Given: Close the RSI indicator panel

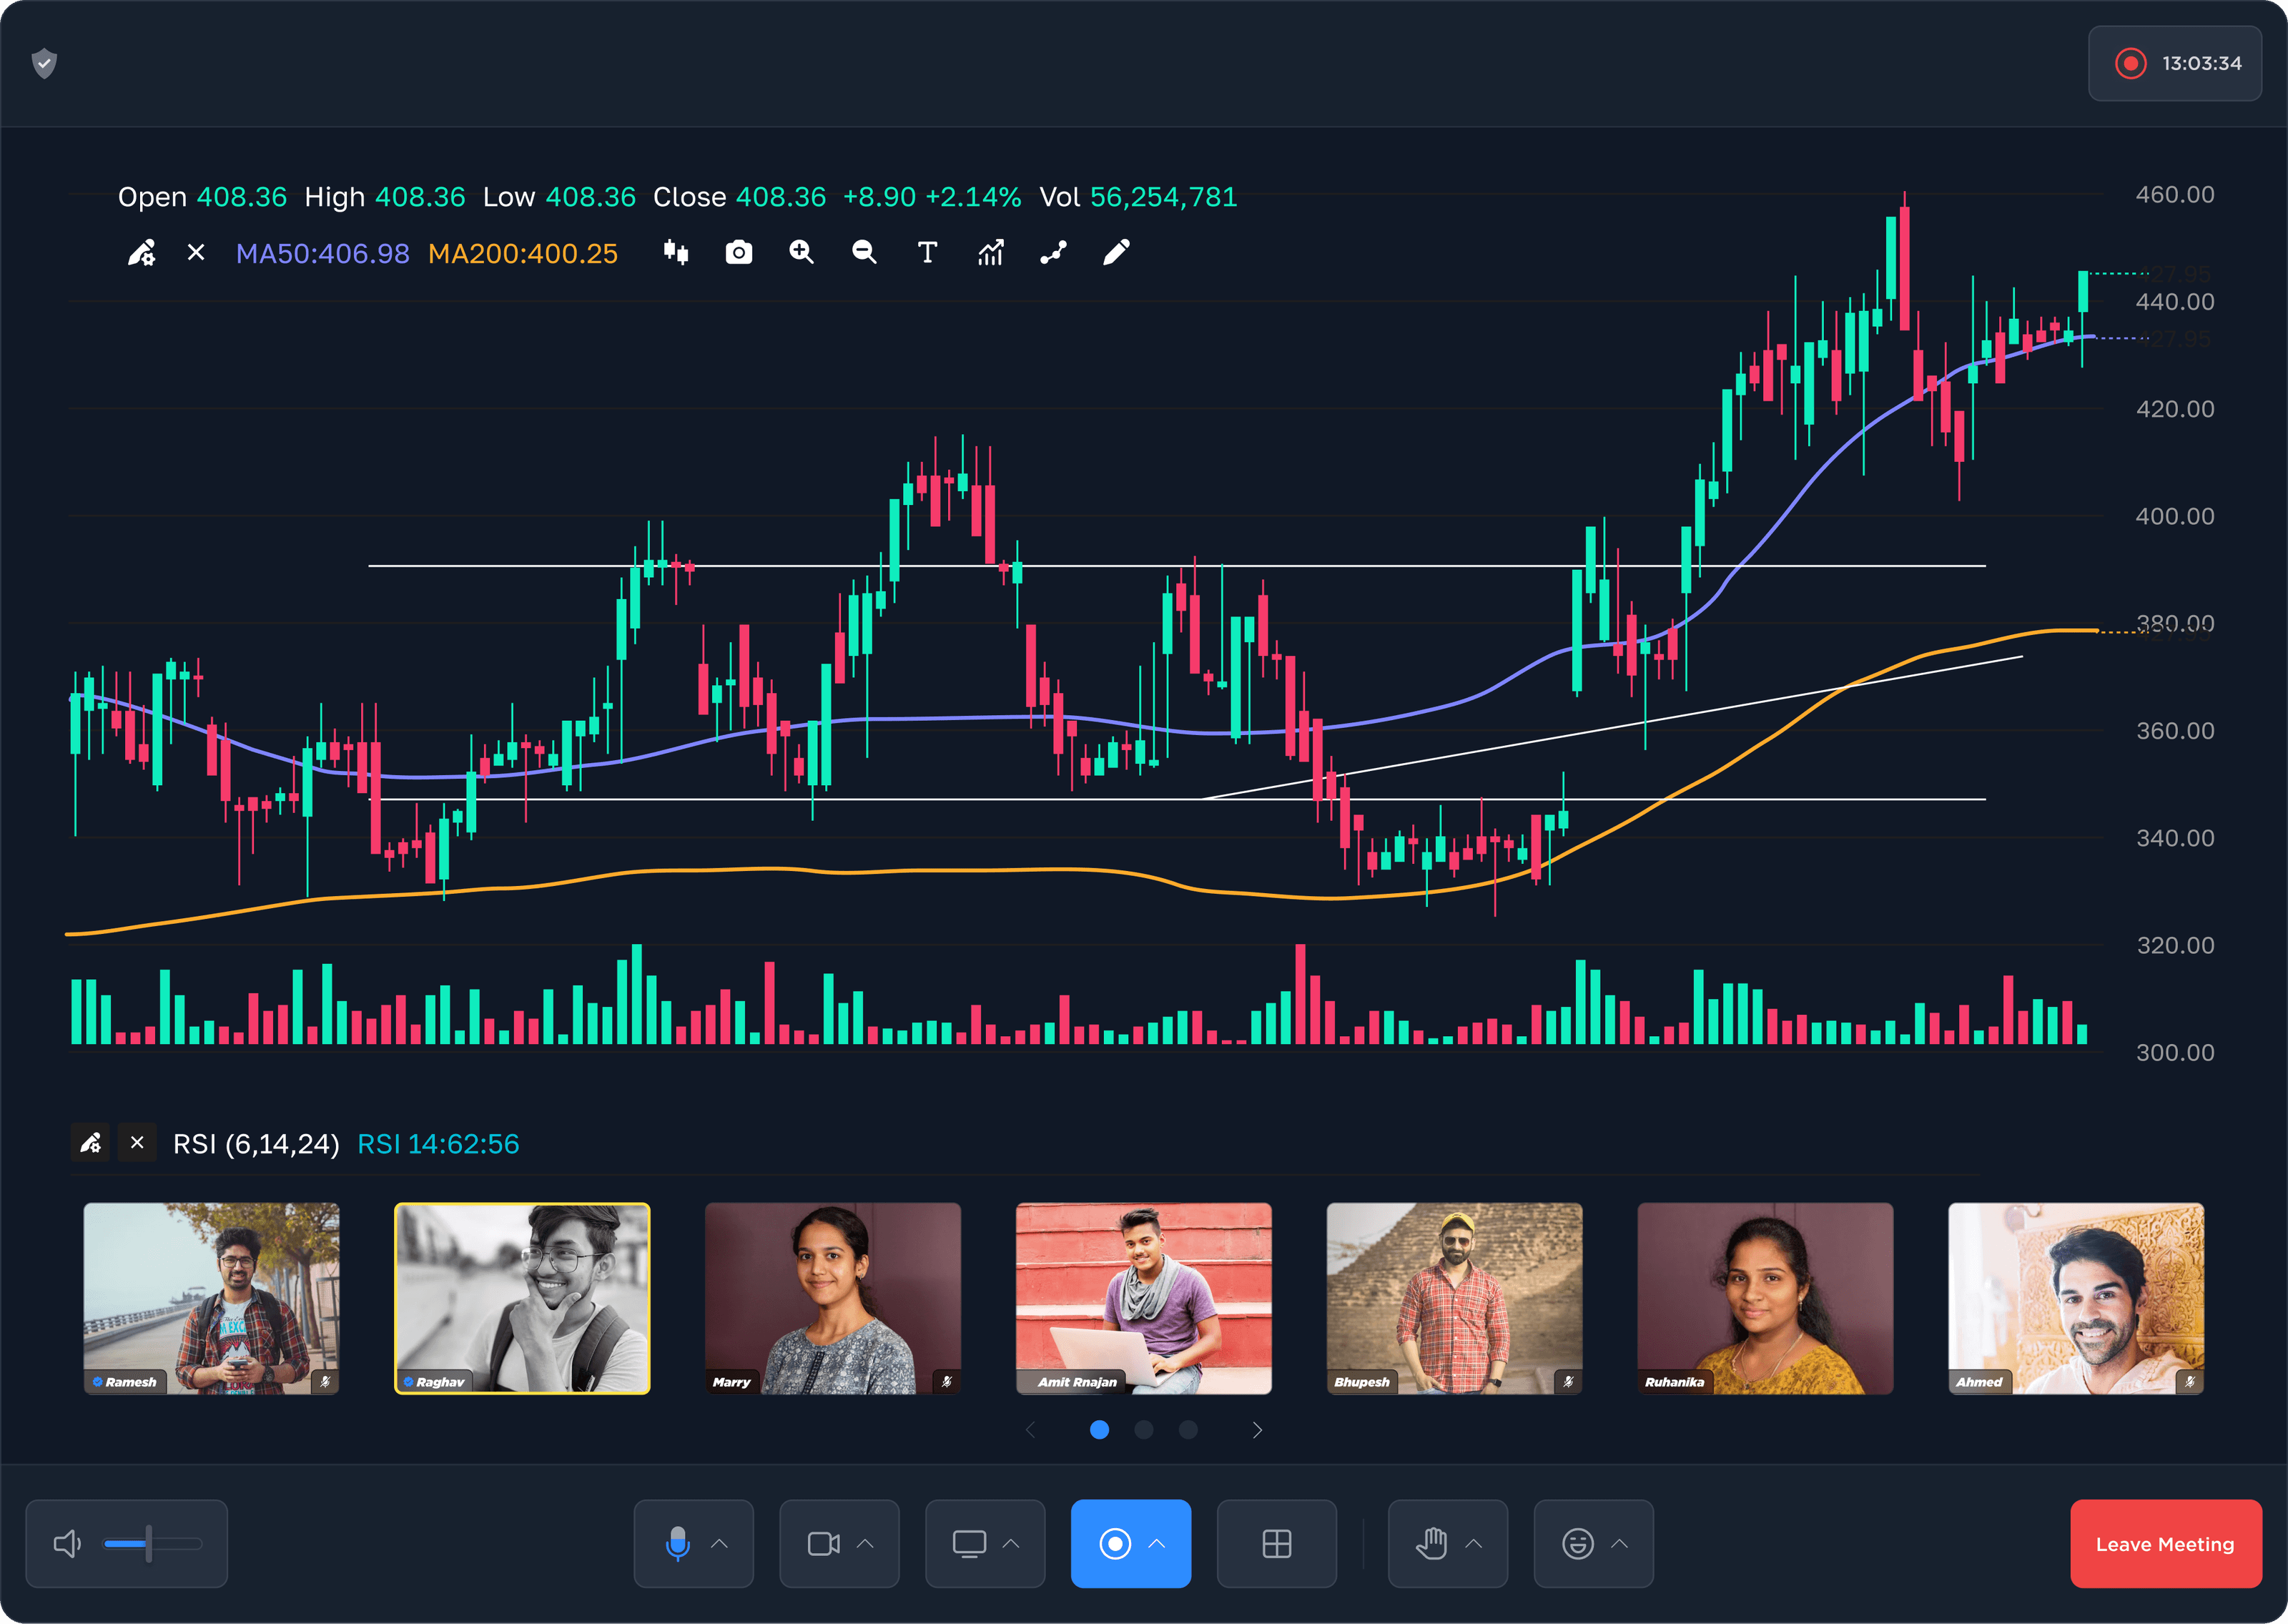Looking at the screenshot, I should [x=137, y=1142].
